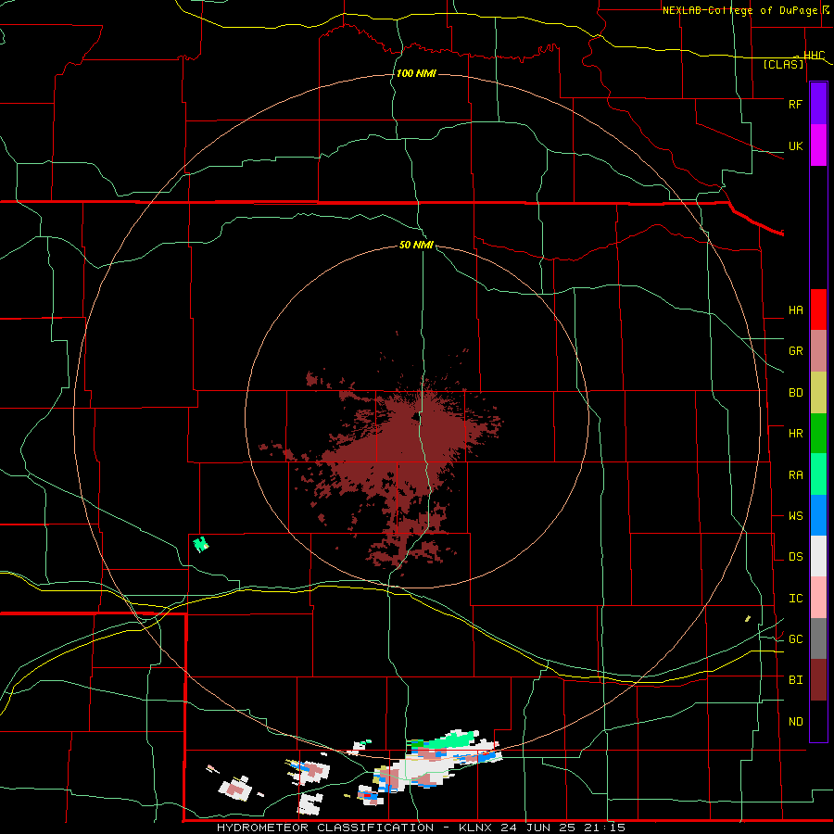Click the [CLAS] unit label
Viewport: 834px width, 834px height.
[783, 65]
